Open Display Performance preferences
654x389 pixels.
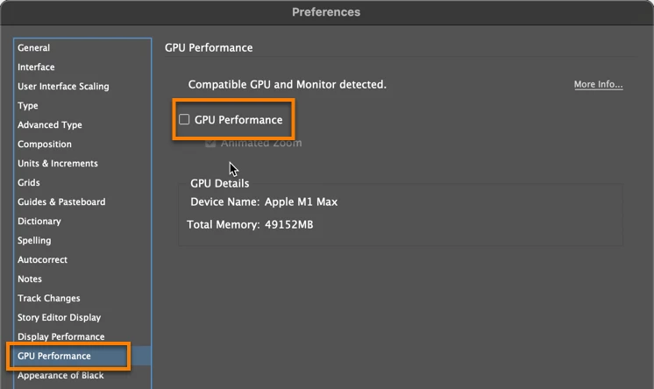click(x=60, y=336)
